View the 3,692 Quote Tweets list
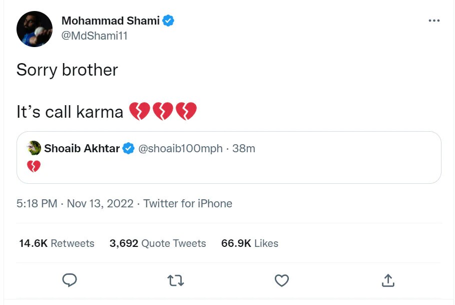The width and height of the screenshot is (455, 305). tap(158, 243)
